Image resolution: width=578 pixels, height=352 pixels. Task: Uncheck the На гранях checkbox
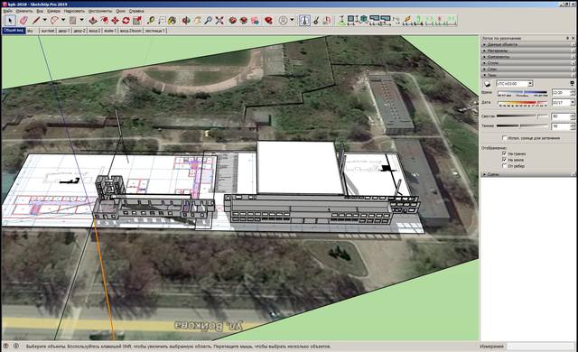click(504, 153)
